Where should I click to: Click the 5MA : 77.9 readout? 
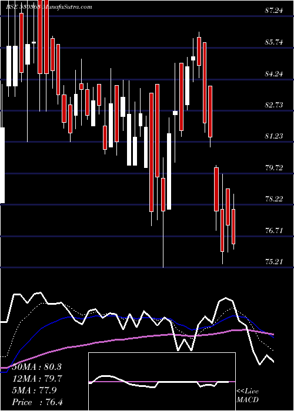pyautogui.click(x=33, y=390)
